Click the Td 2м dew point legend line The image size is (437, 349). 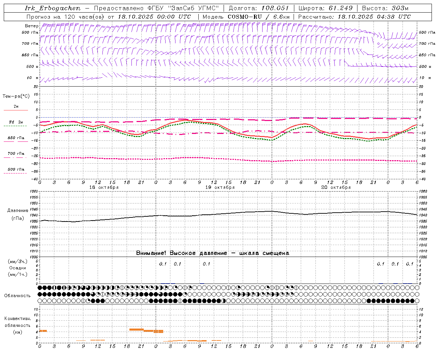(15, 126)
